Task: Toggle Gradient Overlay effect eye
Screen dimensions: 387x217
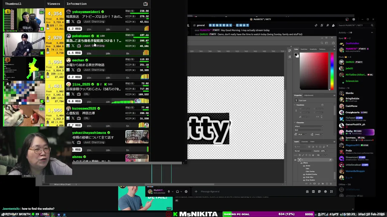Action: tap(304, 174)
